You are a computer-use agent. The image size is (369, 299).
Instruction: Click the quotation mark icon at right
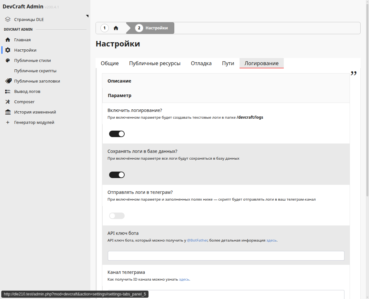click(354, 73)
